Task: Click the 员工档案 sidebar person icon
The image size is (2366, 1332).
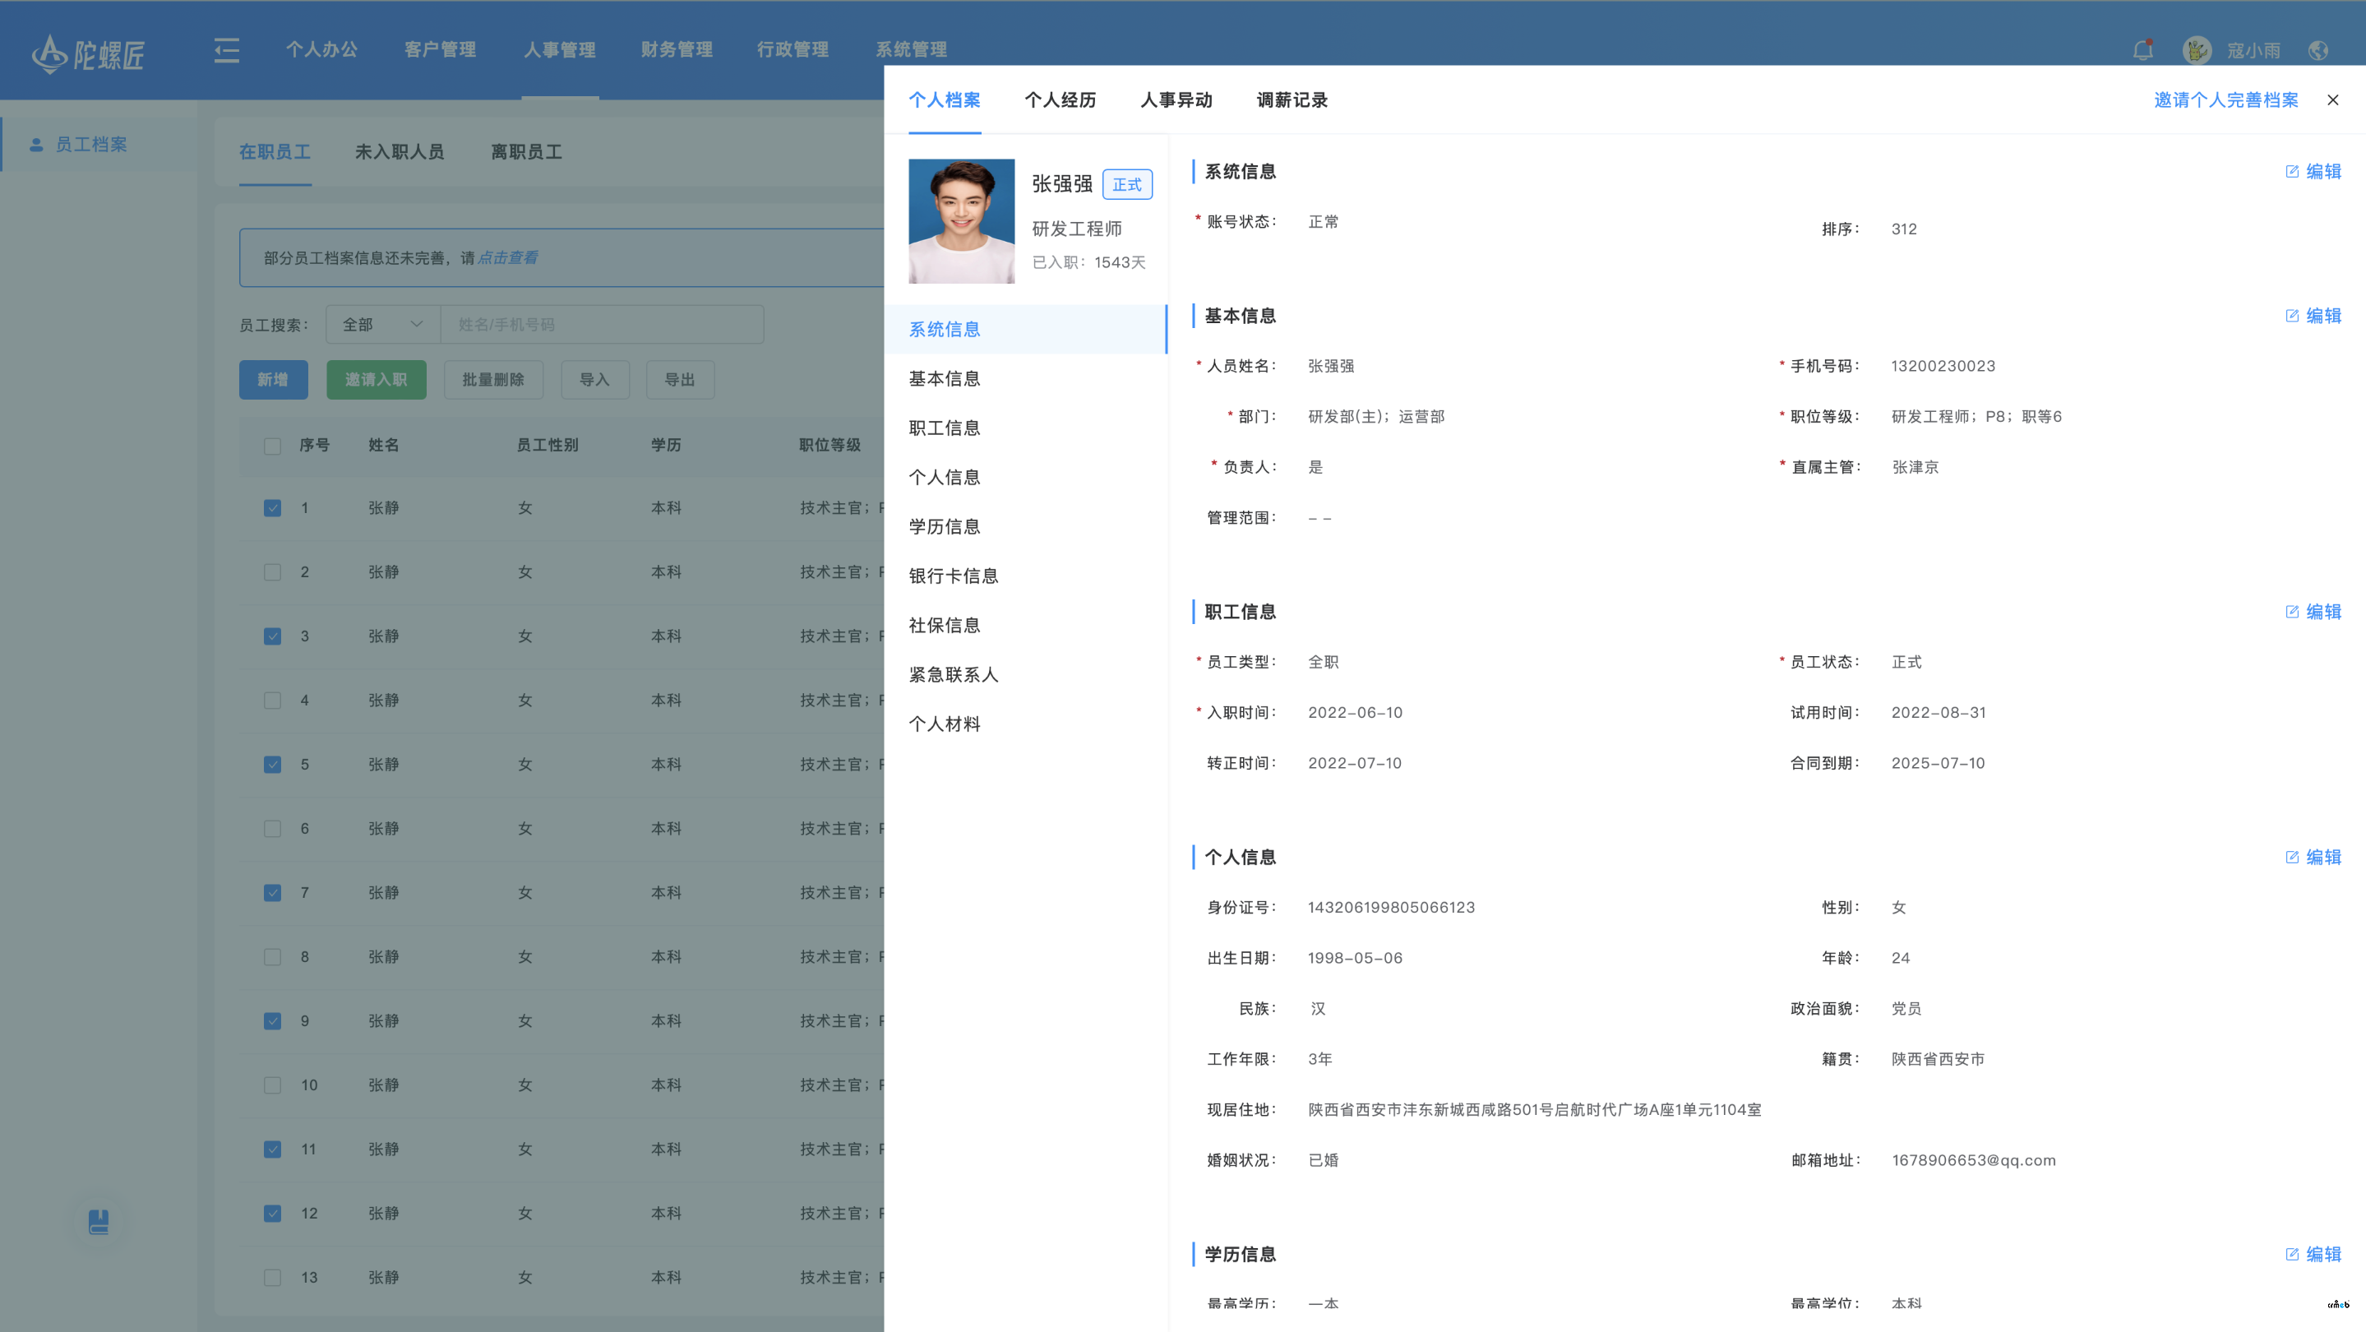Action: [37, 144]
